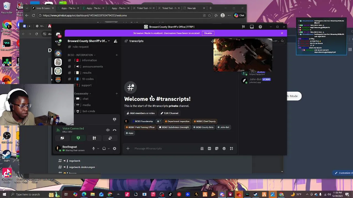Click the plus attachment button in message box
Image resolution: width=353 pixels, height=198 pixels.
point(128,148)
